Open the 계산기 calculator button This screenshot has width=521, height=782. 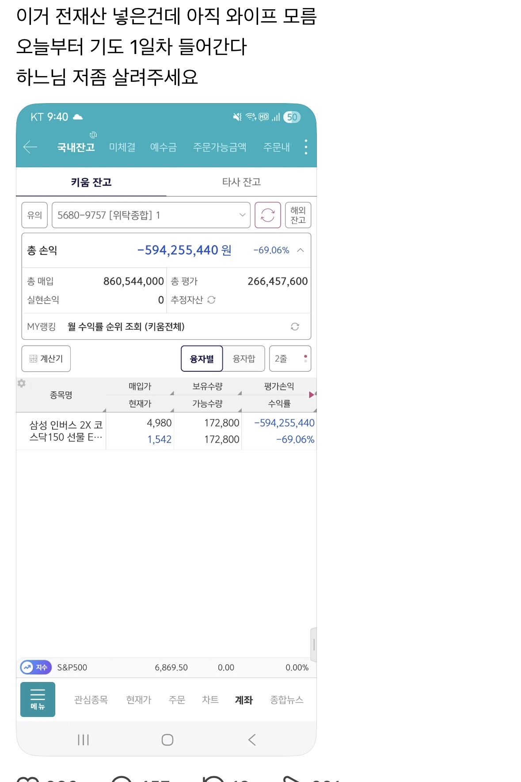click(46, 359)
